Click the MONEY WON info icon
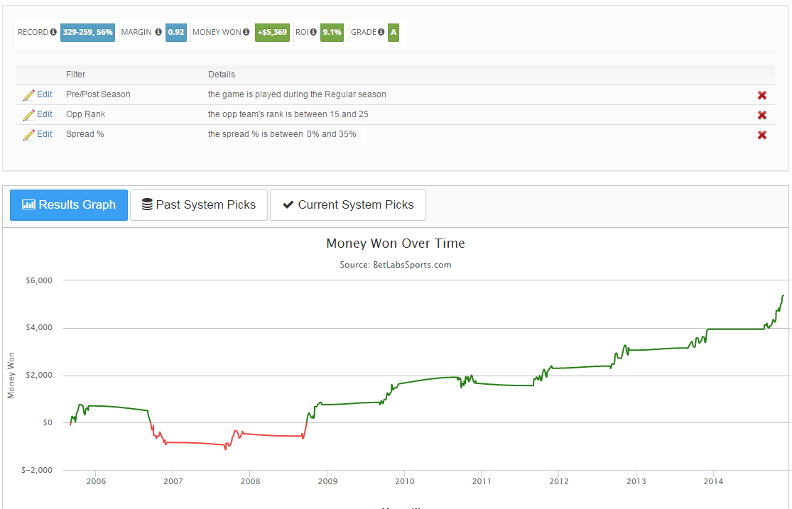Image resolution: width=792 pixels, height=509 pixels. [246, 33]
